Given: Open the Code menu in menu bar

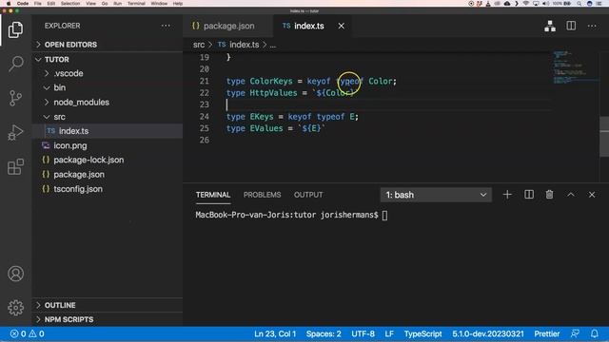Looking at the screenshot, I should 23,4.
